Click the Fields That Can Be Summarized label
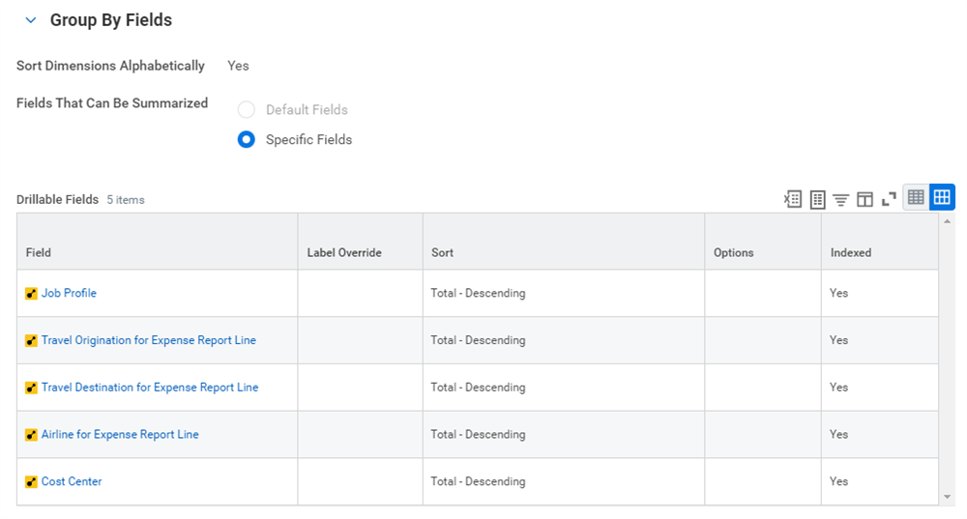The image size is (967, 519). coord(112,103)
